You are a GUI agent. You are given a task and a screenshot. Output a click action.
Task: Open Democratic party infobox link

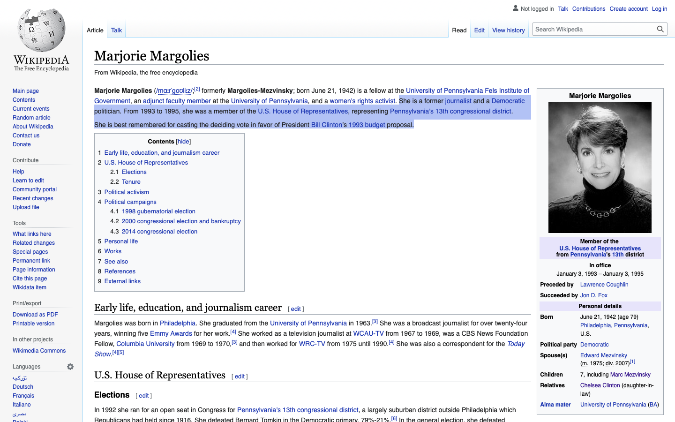tap(594, 345)
